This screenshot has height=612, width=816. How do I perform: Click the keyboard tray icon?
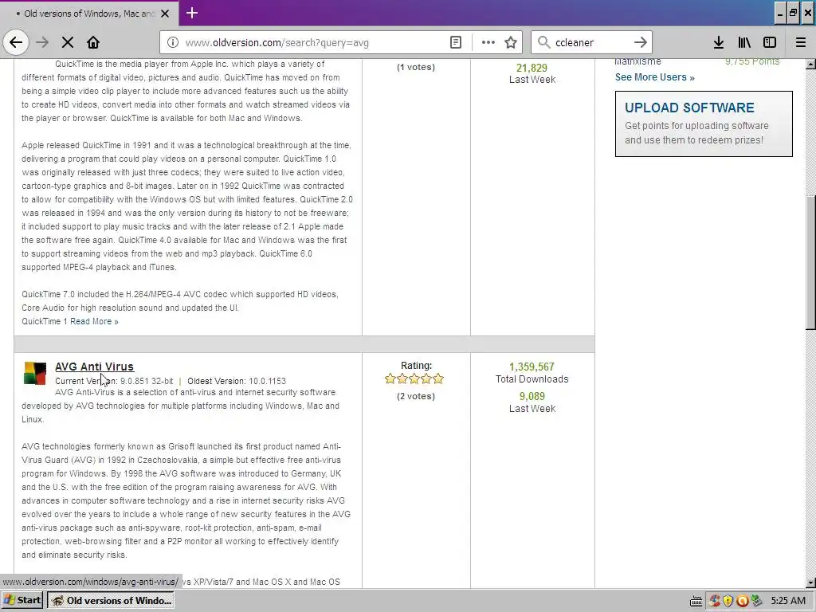coord(696,601)
